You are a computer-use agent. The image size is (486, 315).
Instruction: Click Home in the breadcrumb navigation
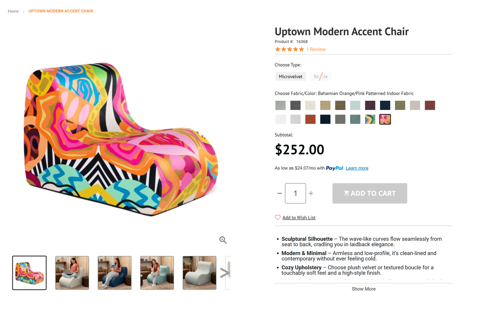13,11
